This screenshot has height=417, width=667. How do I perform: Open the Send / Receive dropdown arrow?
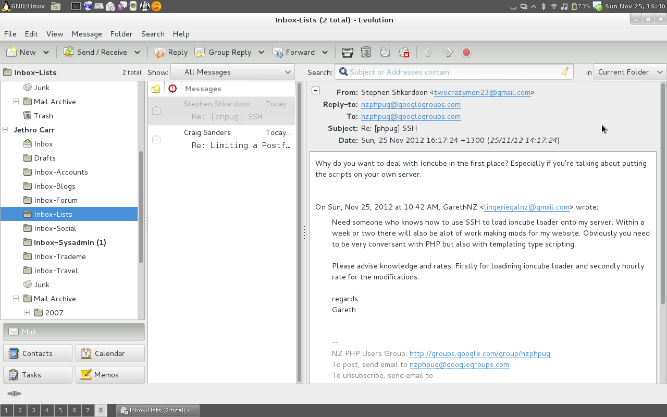coord(137,52)
